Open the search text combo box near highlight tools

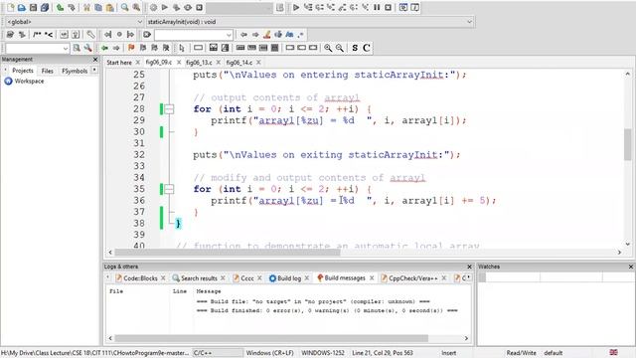(194, 35)
